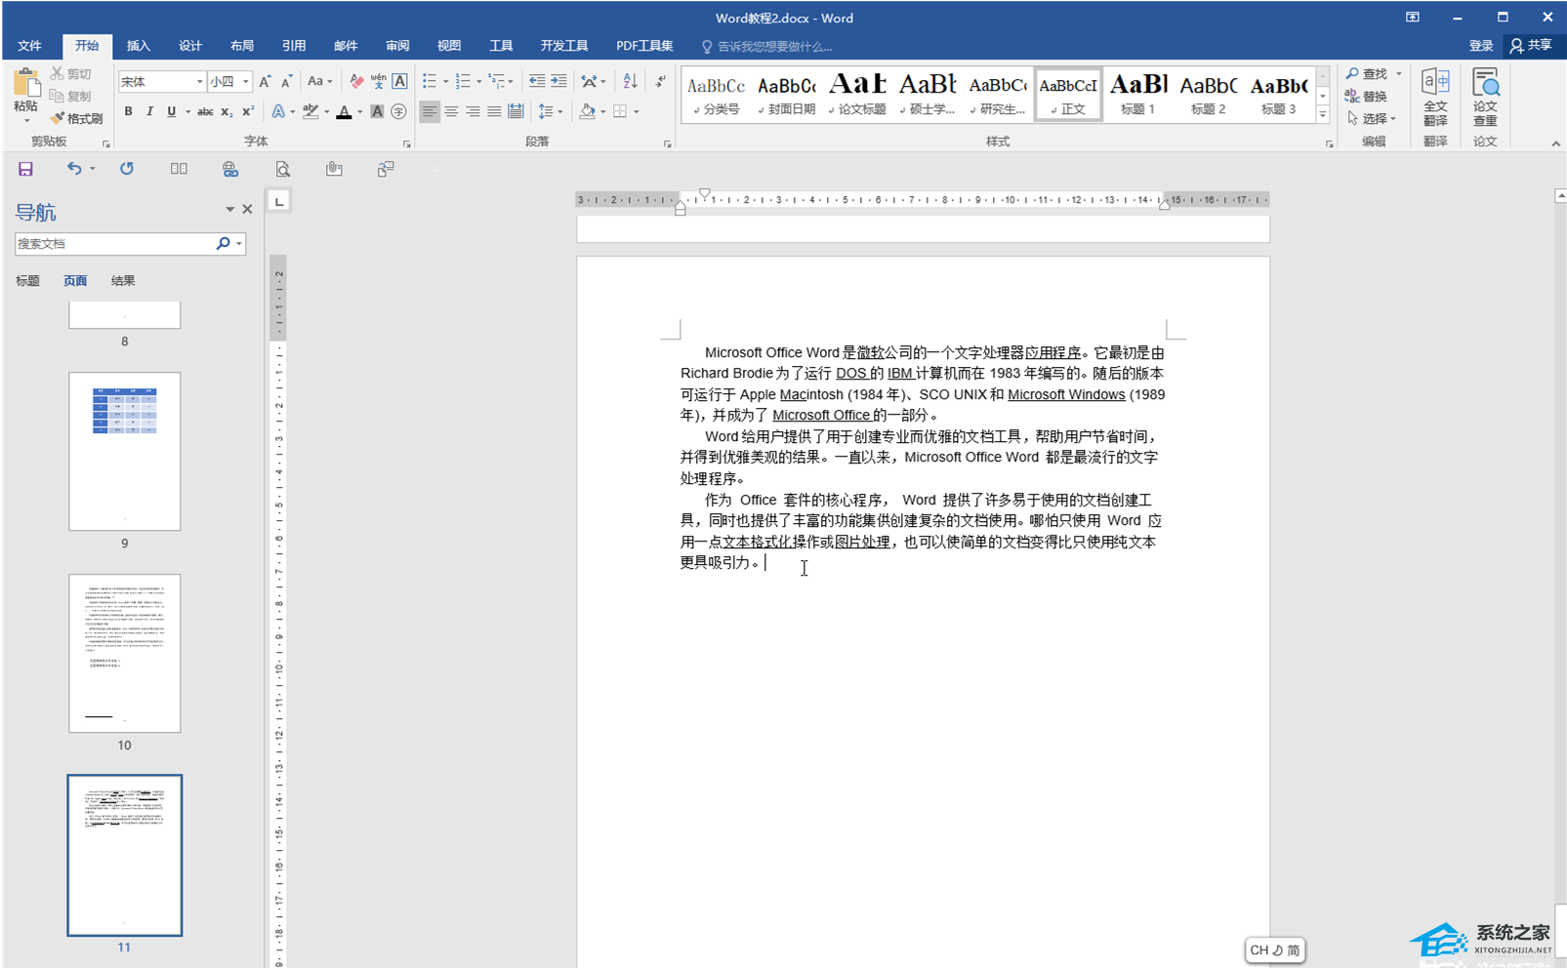Viewport: 1567px width, 968px height.
Task: Open the 文件 menu
Action: click(x=29, y=46)
